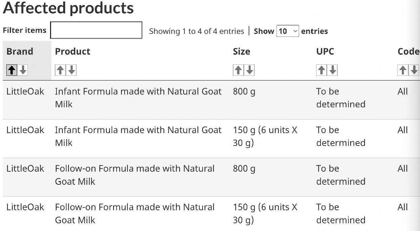The image size is (420, 231).
Task: Sort Size column descending
Action: point(249,70)
